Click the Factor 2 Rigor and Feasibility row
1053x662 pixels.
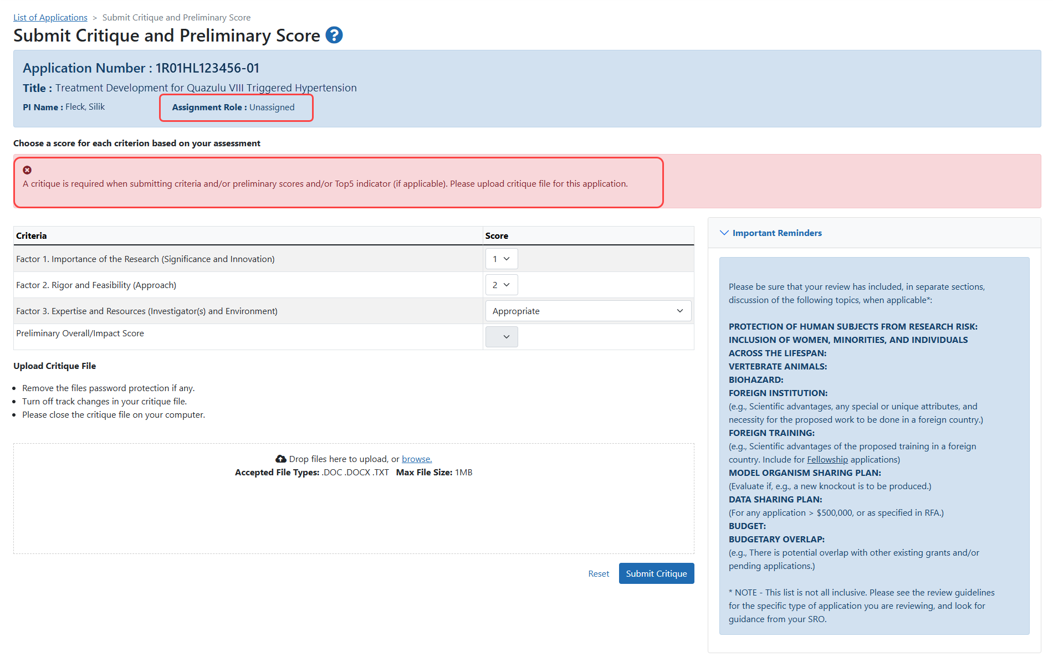(354, 285)
